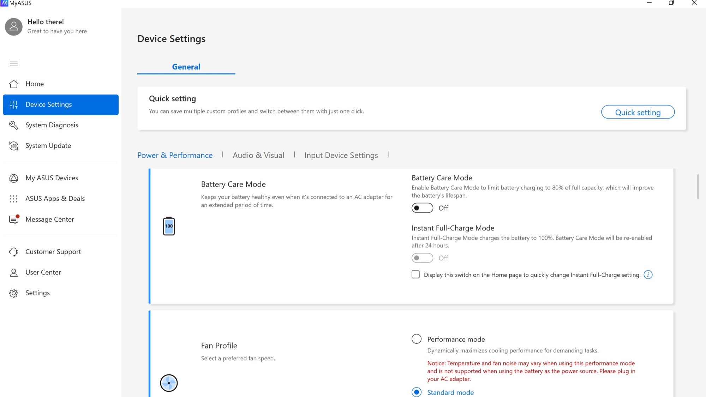This screenshot has width=706, height=397.
Task: Open My ASUS Devices page
Action: 61,178
